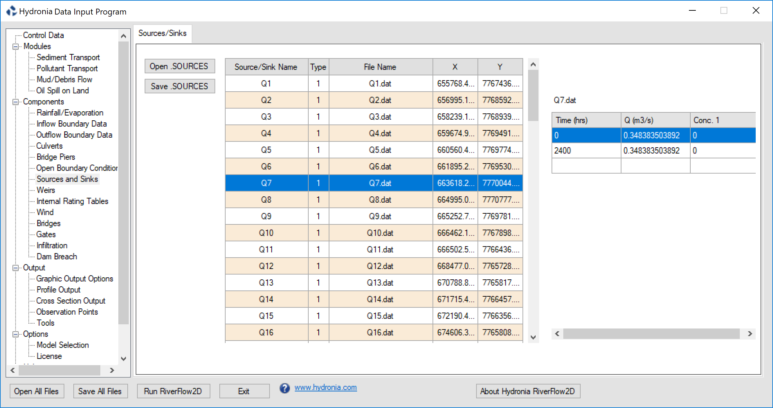This screenshot has height=408, width=773.
Task: Select Profile Output item
Action: click(58, 290)
